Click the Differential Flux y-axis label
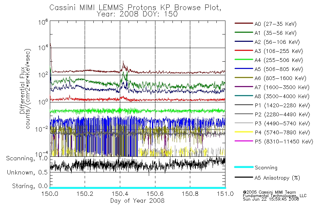Viewport: 331px width, 209px height. coord(22,90)
